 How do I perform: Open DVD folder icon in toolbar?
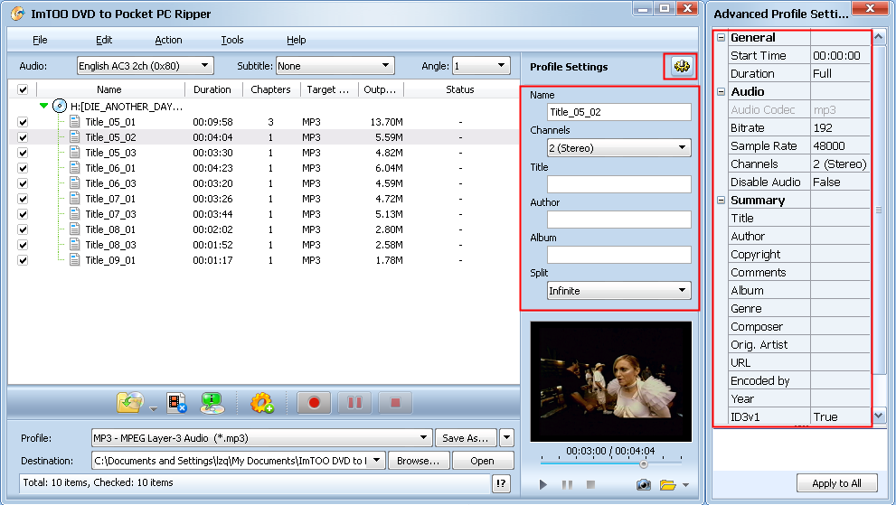point(130,403)
